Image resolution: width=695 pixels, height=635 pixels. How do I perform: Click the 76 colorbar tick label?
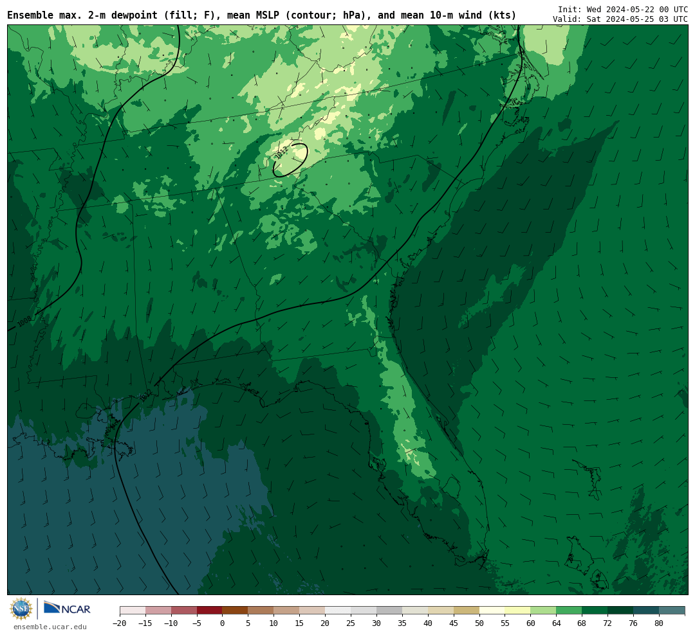[x=634, y=623]
